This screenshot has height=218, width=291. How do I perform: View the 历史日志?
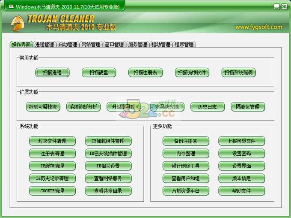(208, 107)
